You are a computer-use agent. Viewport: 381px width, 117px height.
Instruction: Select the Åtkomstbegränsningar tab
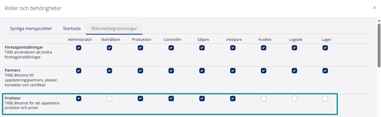point(114,28)
